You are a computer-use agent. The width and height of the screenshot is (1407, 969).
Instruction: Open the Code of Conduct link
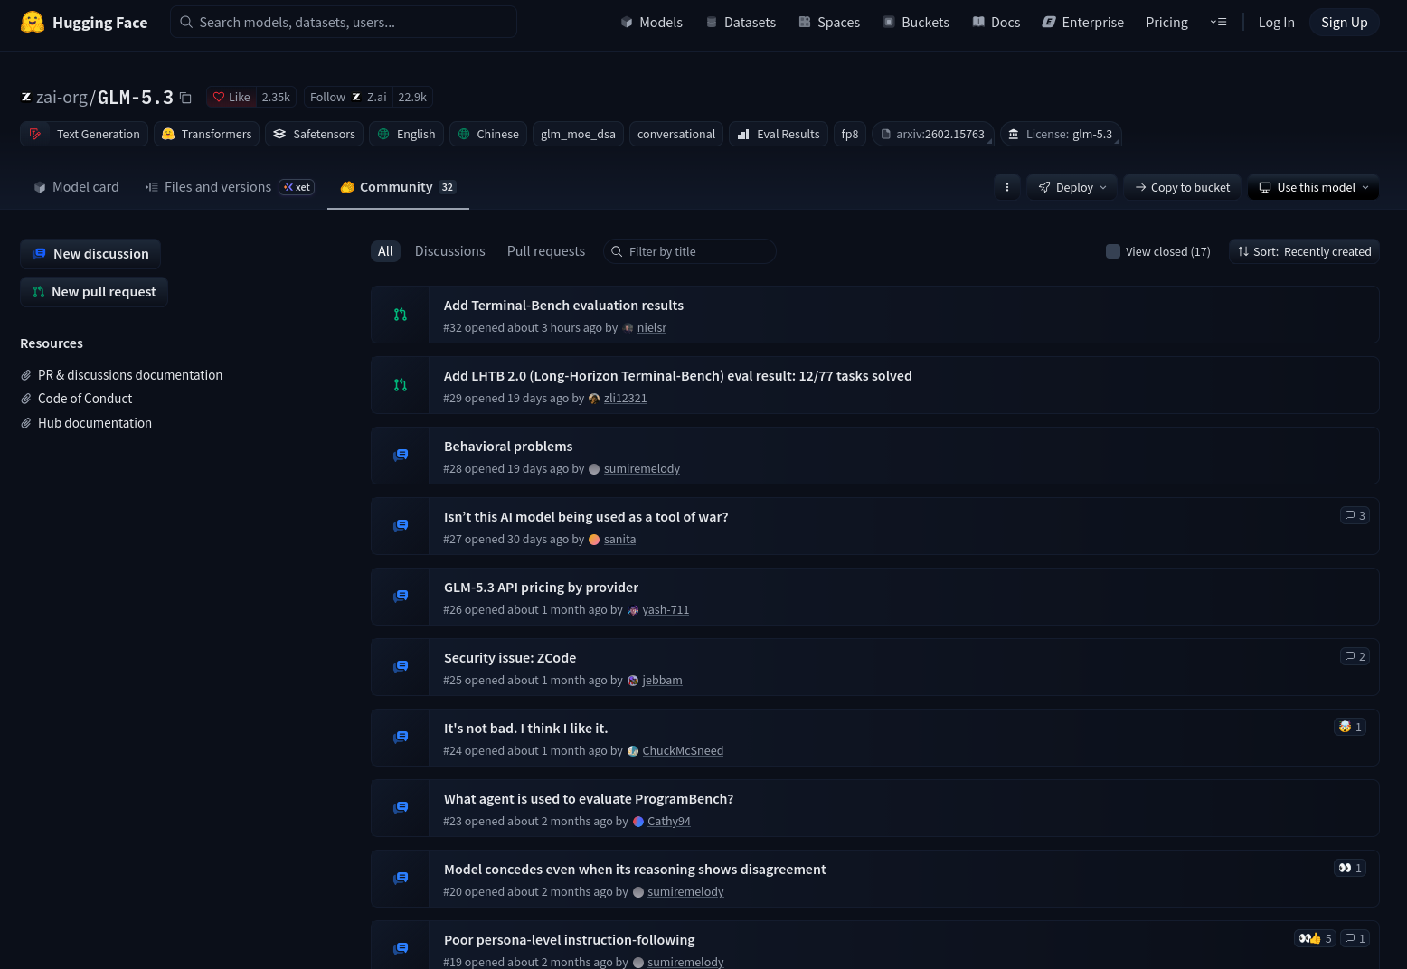tap(85, 399)
